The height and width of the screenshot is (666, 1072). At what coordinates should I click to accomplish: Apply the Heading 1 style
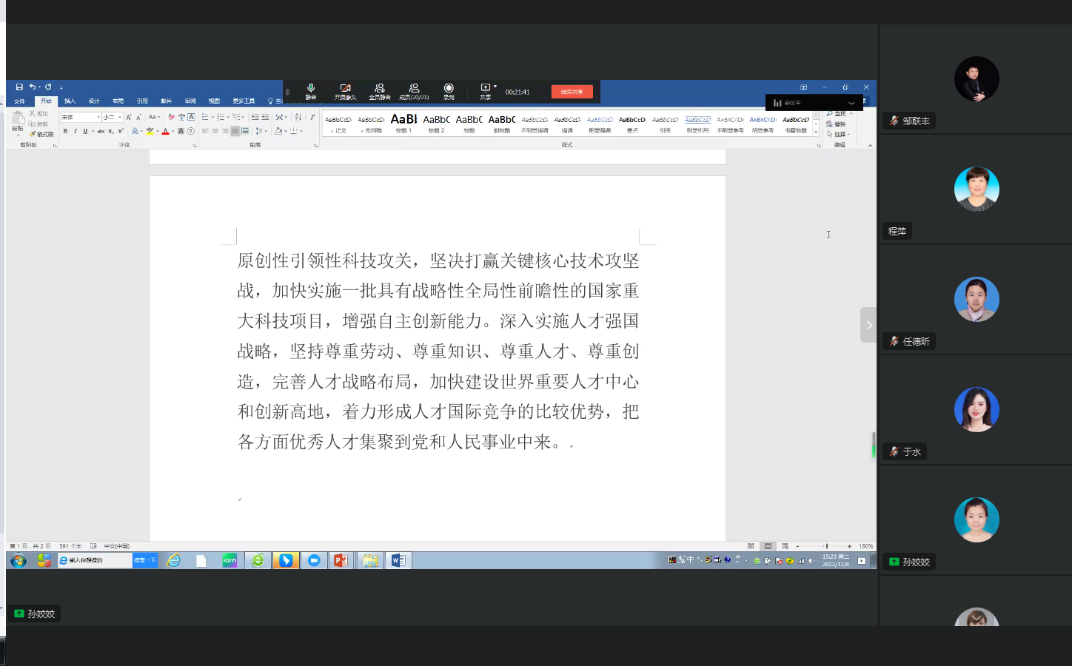pos(403,122)
